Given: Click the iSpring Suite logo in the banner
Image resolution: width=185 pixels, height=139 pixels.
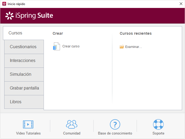Looking at the screenshot, I should point(29,16).
